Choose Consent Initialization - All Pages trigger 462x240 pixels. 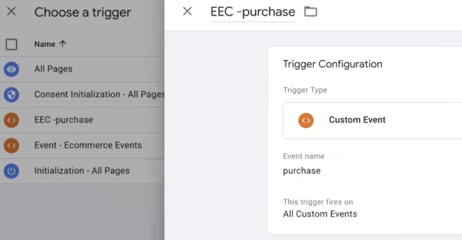tap(99, 95)
